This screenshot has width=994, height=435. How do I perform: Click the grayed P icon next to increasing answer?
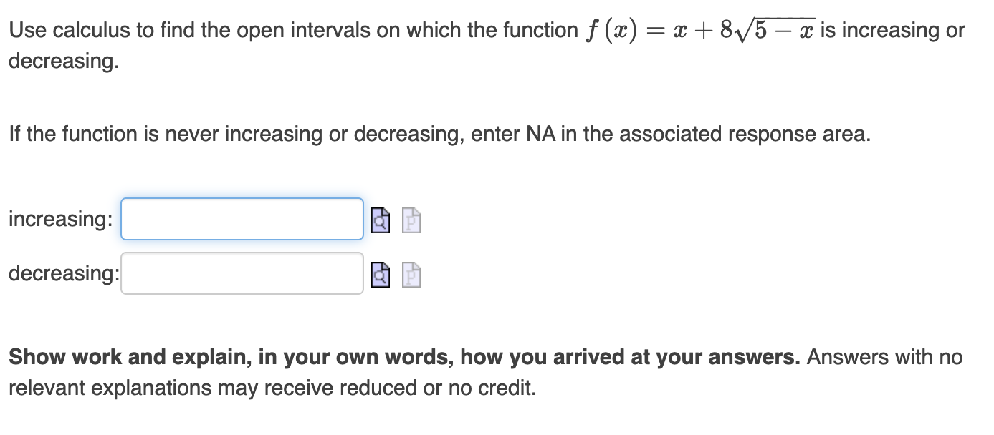[410, 220]
